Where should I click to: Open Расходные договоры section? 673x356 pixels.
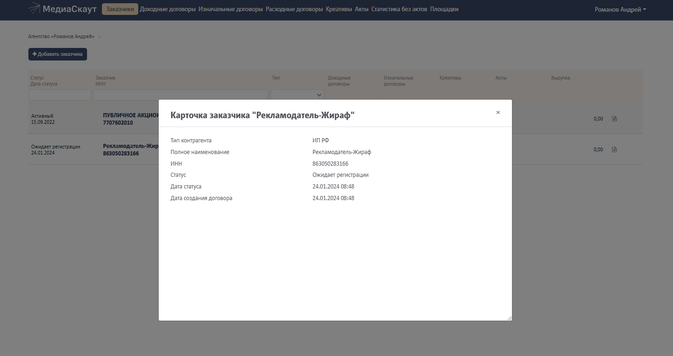click(294, 9)
